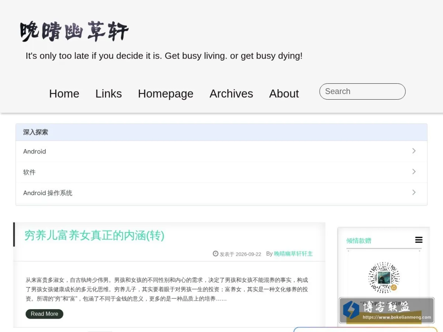Viewport: 443px width, 332px height.
Task: Click the 晚晴幽草轩 site logo
Action: tap(74, 31)
